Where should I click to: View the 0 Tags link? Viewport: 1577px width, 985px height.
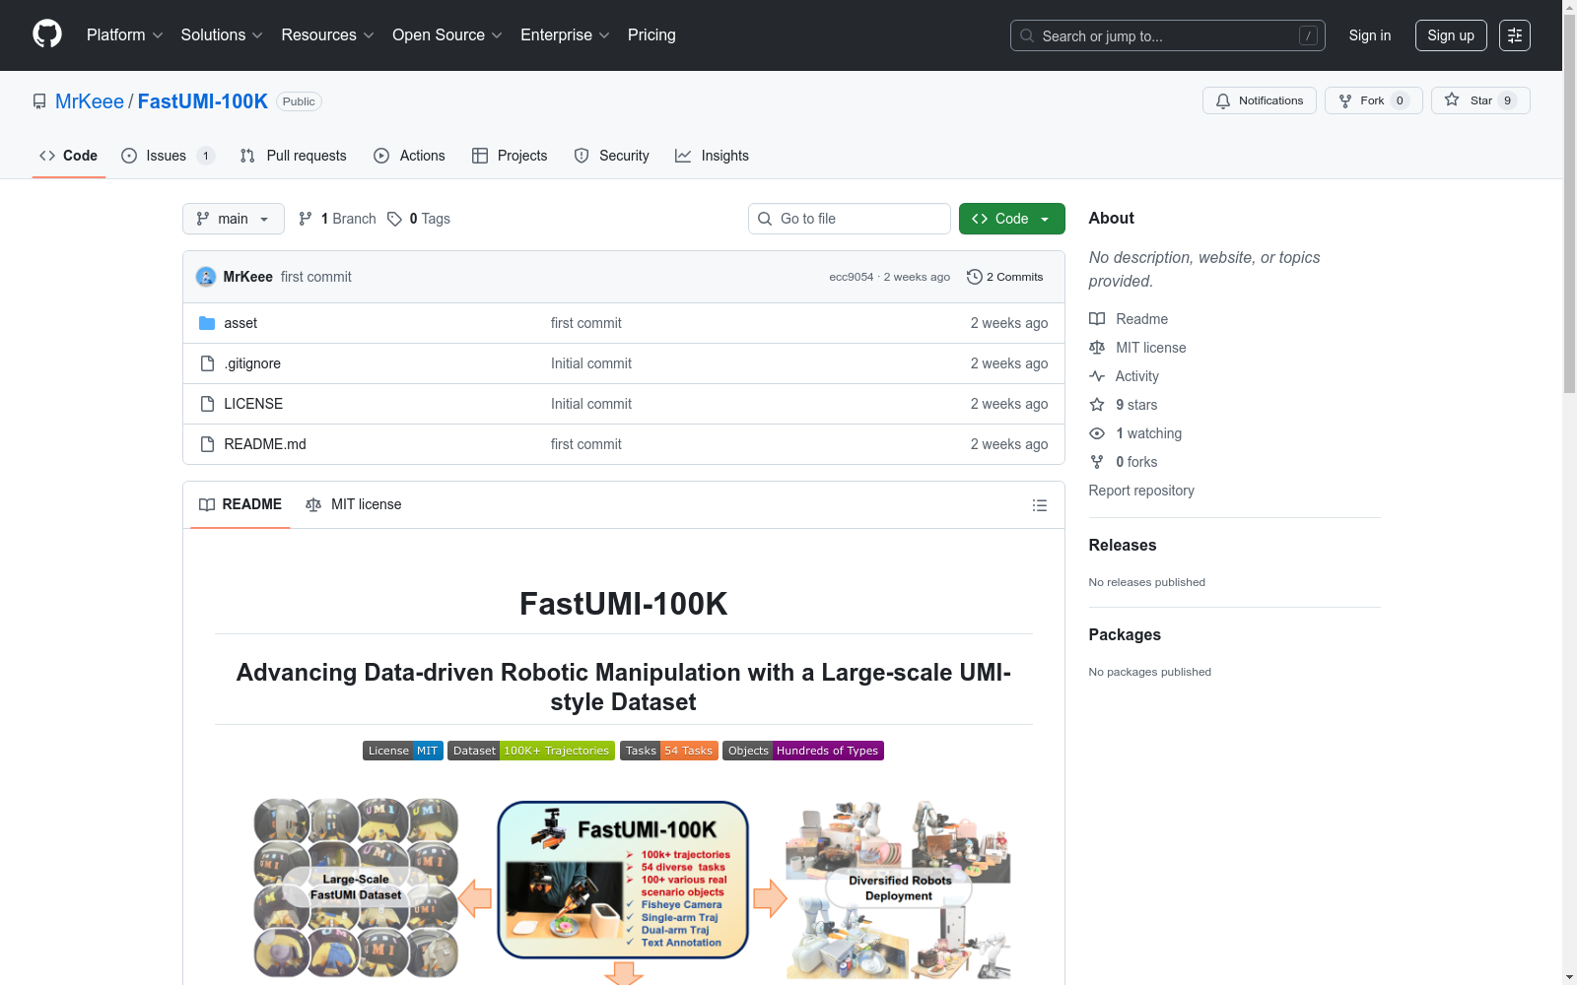click(419, 219)
